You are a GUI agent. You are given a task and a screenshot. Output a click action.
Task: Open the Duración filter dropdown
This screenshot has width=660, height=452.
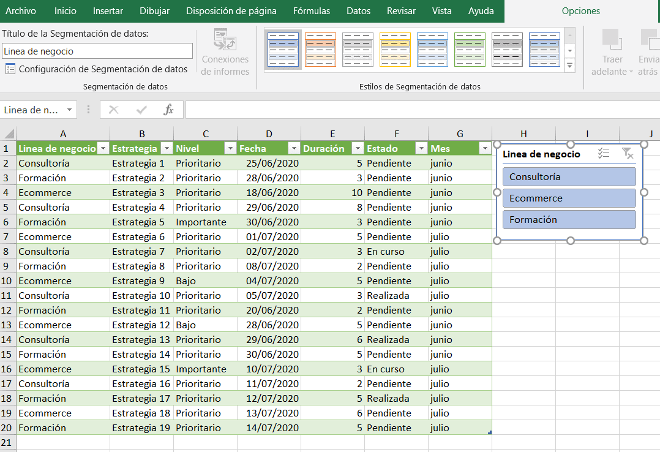358,148
